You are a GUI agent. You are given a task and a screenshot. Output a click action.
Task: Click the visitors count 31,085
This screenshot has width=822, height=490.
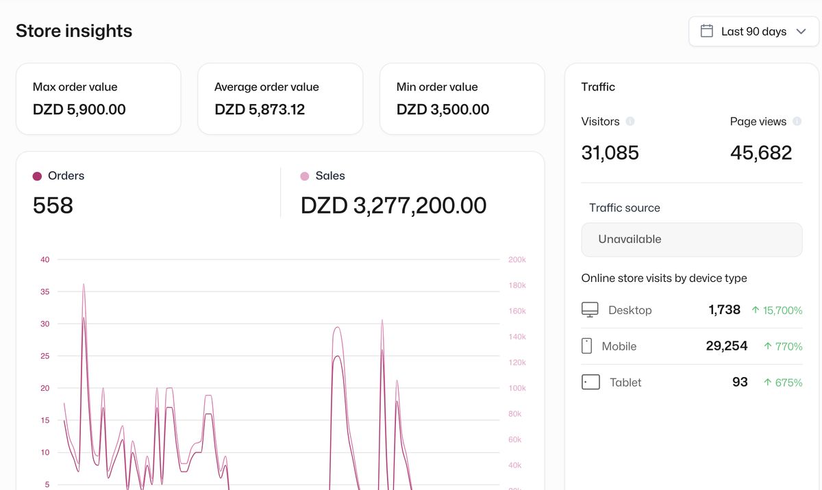[610, 153]
